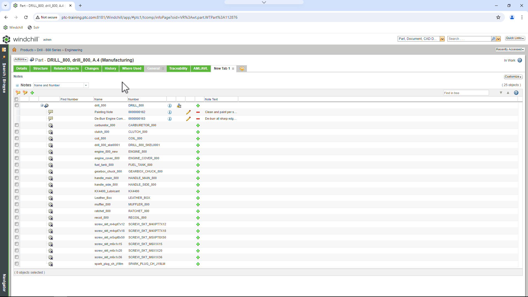Click the Drill - 800 Series breadcrumb

(49, 50)
